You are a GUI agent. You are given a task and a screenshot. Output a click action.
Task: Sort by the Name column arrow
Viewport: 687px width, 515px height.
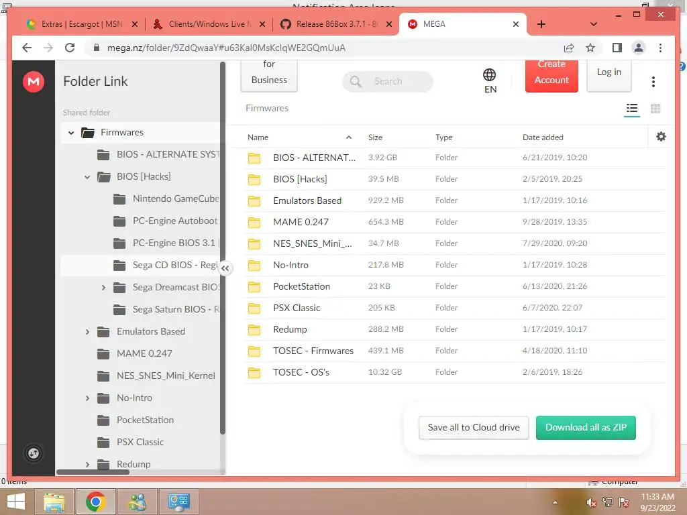click(349, 137)
